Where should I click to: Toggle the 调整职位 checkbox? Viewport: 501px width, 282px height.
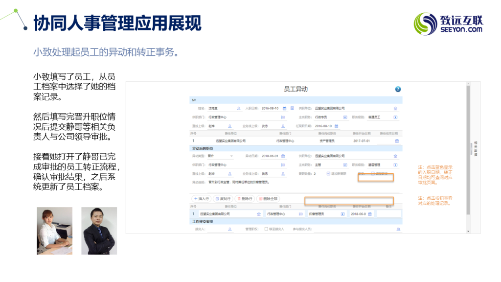coord(373,174)
